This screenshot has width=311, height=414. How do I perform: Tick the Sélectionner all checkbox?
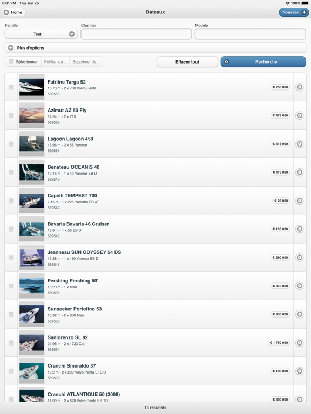click(11, 61)
